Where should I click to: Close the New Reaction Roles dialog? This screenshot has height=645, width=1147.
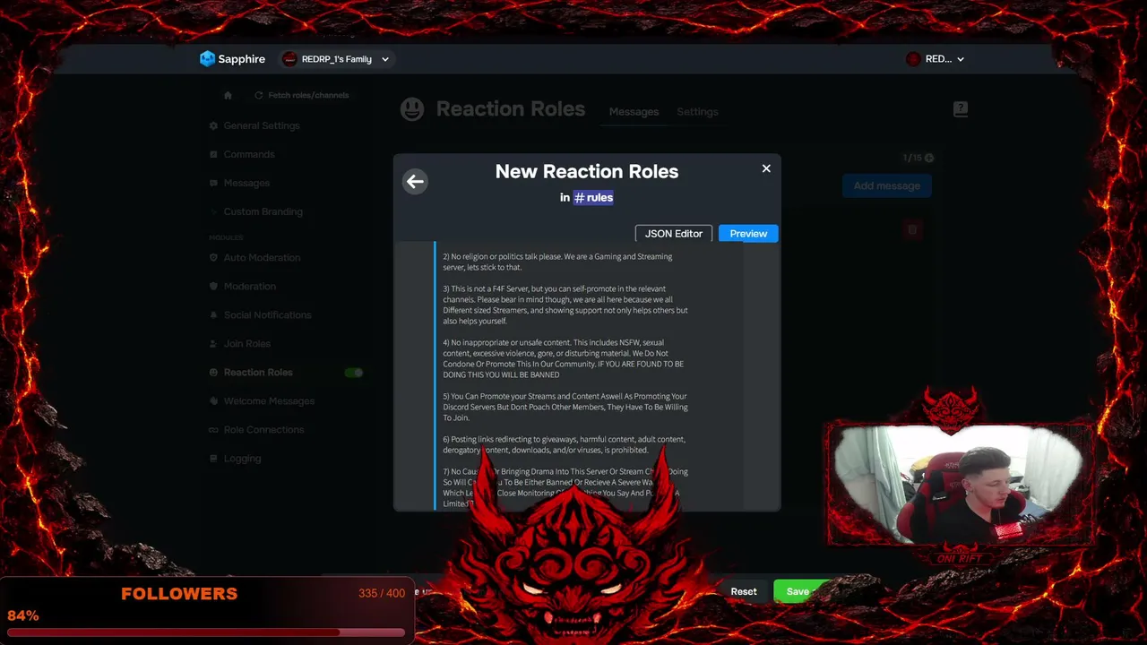(x=766, y=168)
